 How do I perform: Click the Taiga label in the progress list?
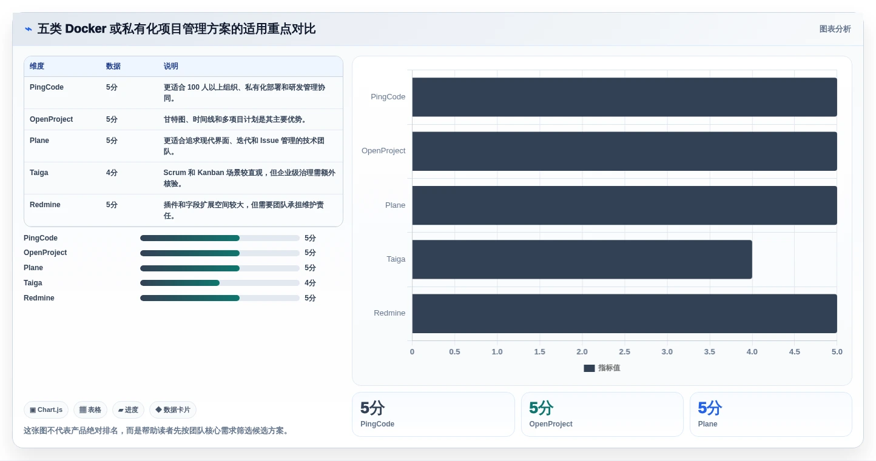(33, 283)
